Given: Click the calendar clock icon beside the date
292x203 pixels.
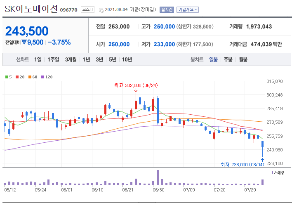Looking at the screenshot, I should [x=101, y=10].
